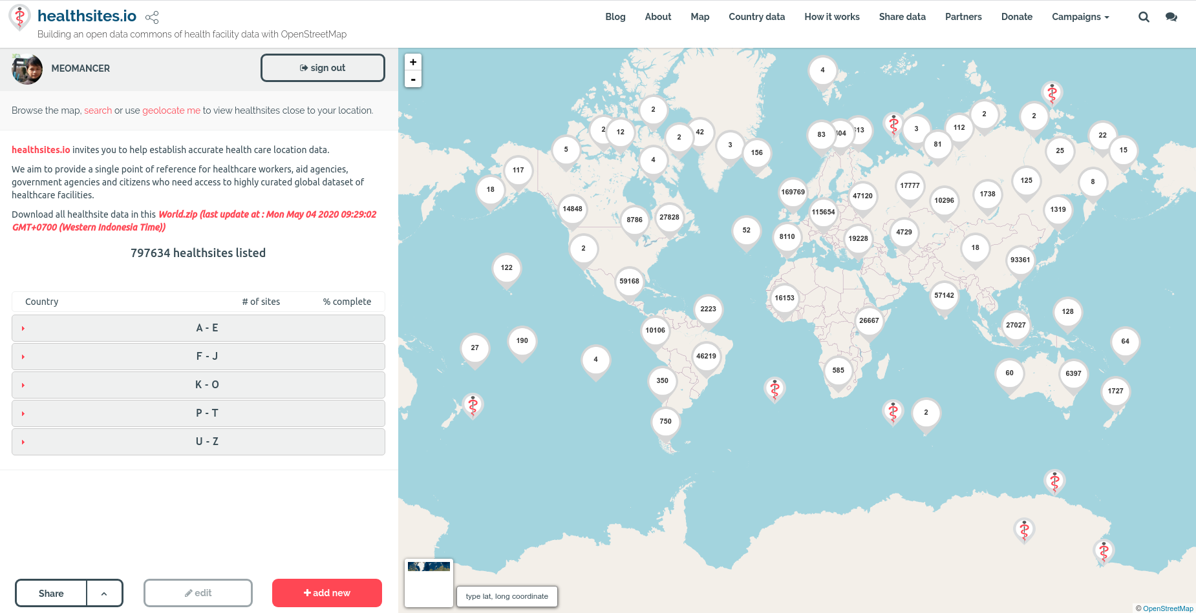Select the 10296 cluster marker
Image resolution: width=1196 pixels, height=613 pixels.
944,200
